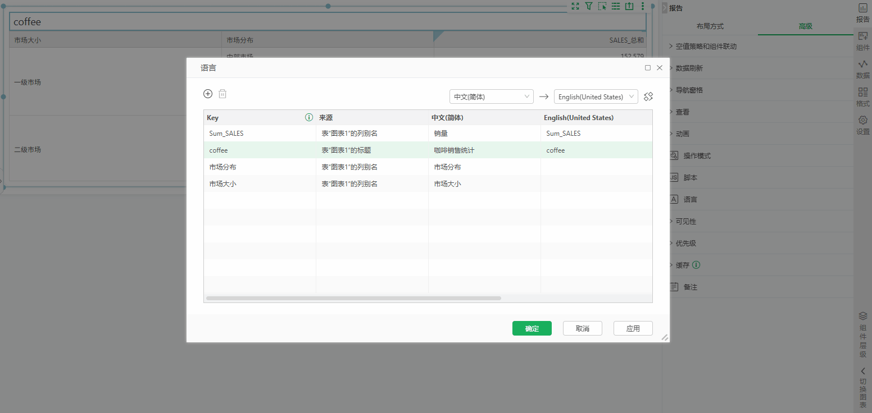This screenshot has width=872, height=413.
Task: Open the 组件 panel in right sidebar
Action: pos(862,41)
